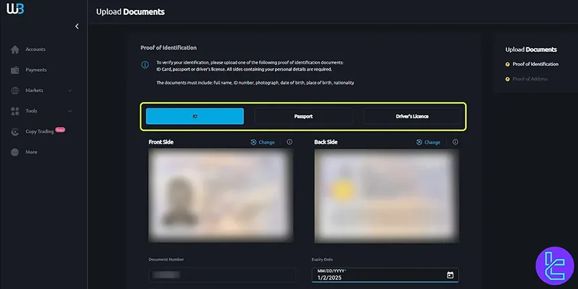Click the Front Side info icon

pyautogui.click(x=290, y=142)
